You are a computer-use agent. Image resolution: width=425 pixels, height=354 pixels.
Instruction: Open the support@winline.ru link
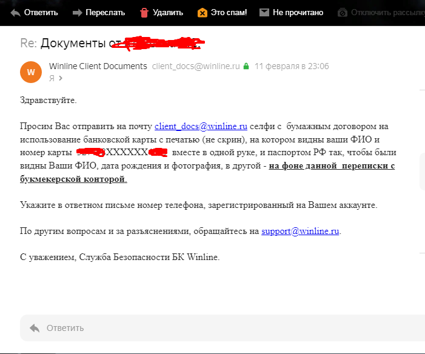point(300,232)
